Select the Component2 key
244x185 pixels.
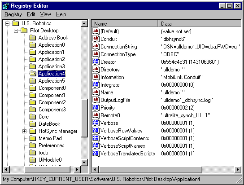[x=52, y=102]
